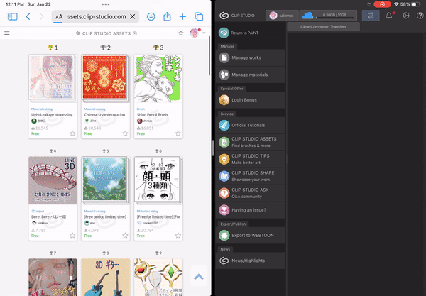Open rank 6 face reference thumbnail
Image resolution: width=426 pixels, height=296 pixels.
pos(158,180)
